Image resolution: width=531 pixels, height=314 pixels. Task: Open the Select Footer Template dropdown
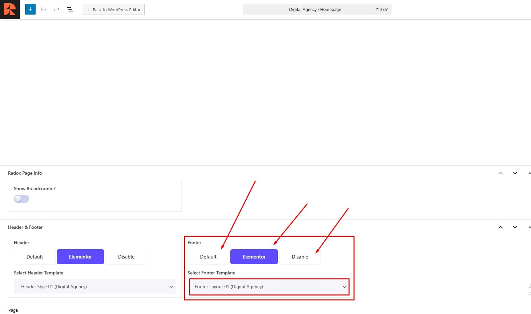click(x=269, y=286)
